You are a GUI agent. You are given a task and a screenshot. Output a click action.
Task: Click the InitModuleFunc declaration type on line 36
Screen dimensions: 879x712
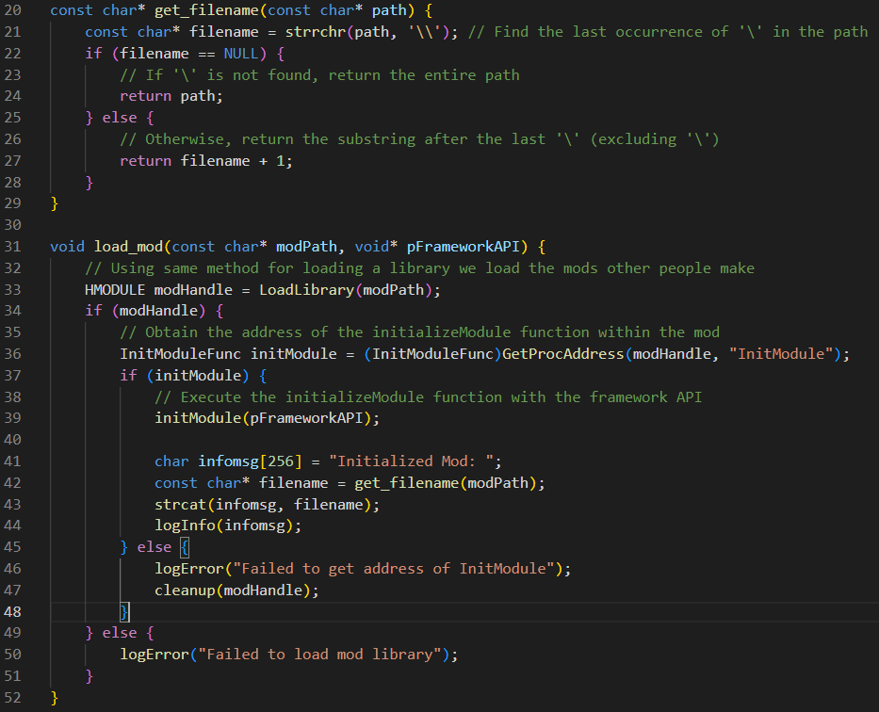(181, 354)
